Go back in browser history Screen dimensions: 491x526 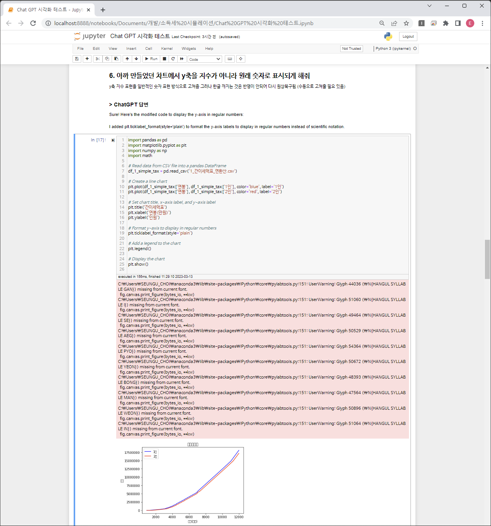click(x=9, y=23)
